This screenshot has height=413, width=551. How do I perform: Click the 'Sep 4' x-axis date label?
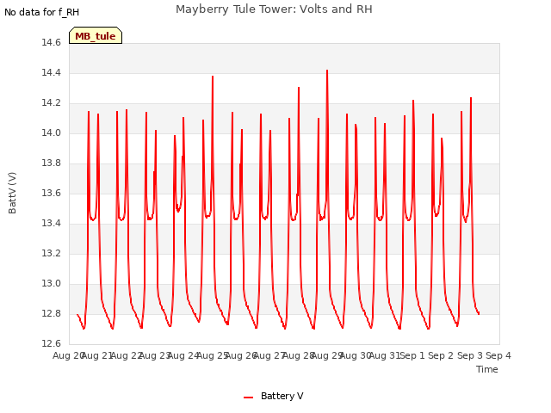coord(498,355)
